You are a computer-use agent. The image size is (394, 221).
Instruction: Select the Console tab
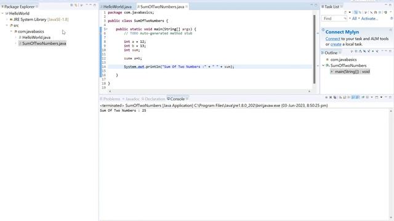click(x=177, y=99)
